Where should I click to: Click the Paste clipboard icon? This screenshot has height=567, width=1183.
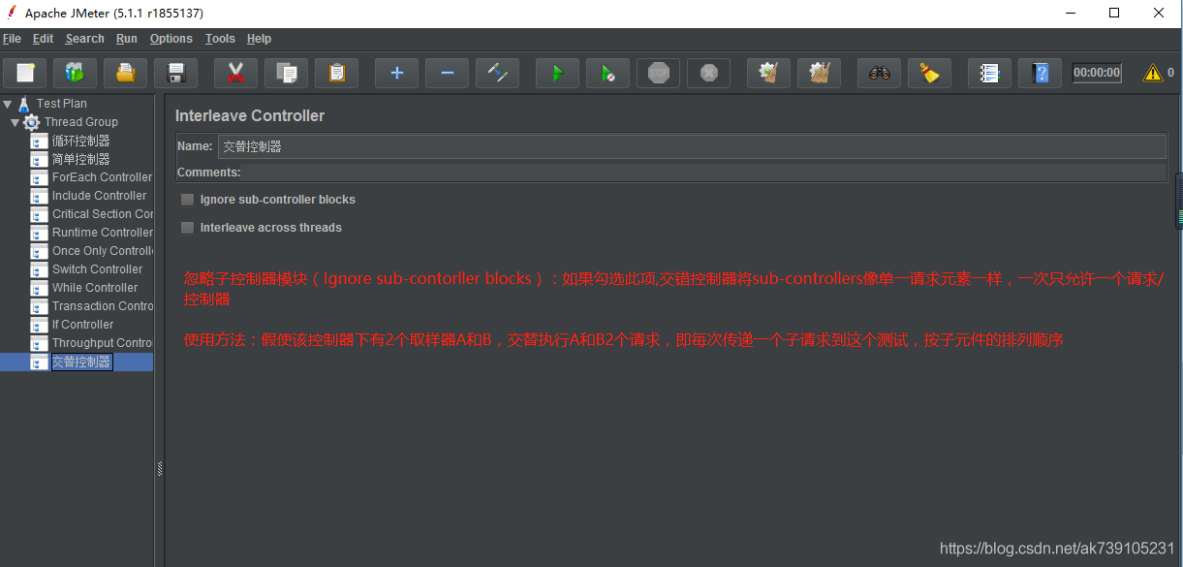tap(336, 73)
